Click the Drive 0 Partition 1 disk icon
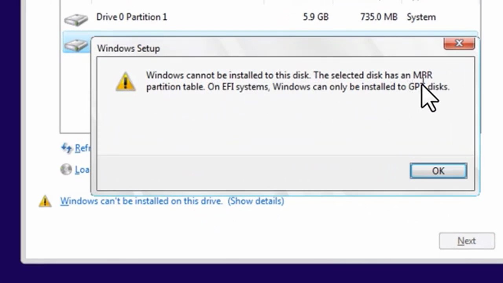The height and width of the screenshot is (283, 503). [76, 19]
